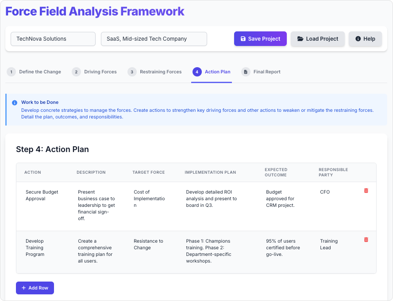Click the step 1 circle icon
The height and width of the screenshot is (301, 393).
pyautogui.click(x=11, y=72)
